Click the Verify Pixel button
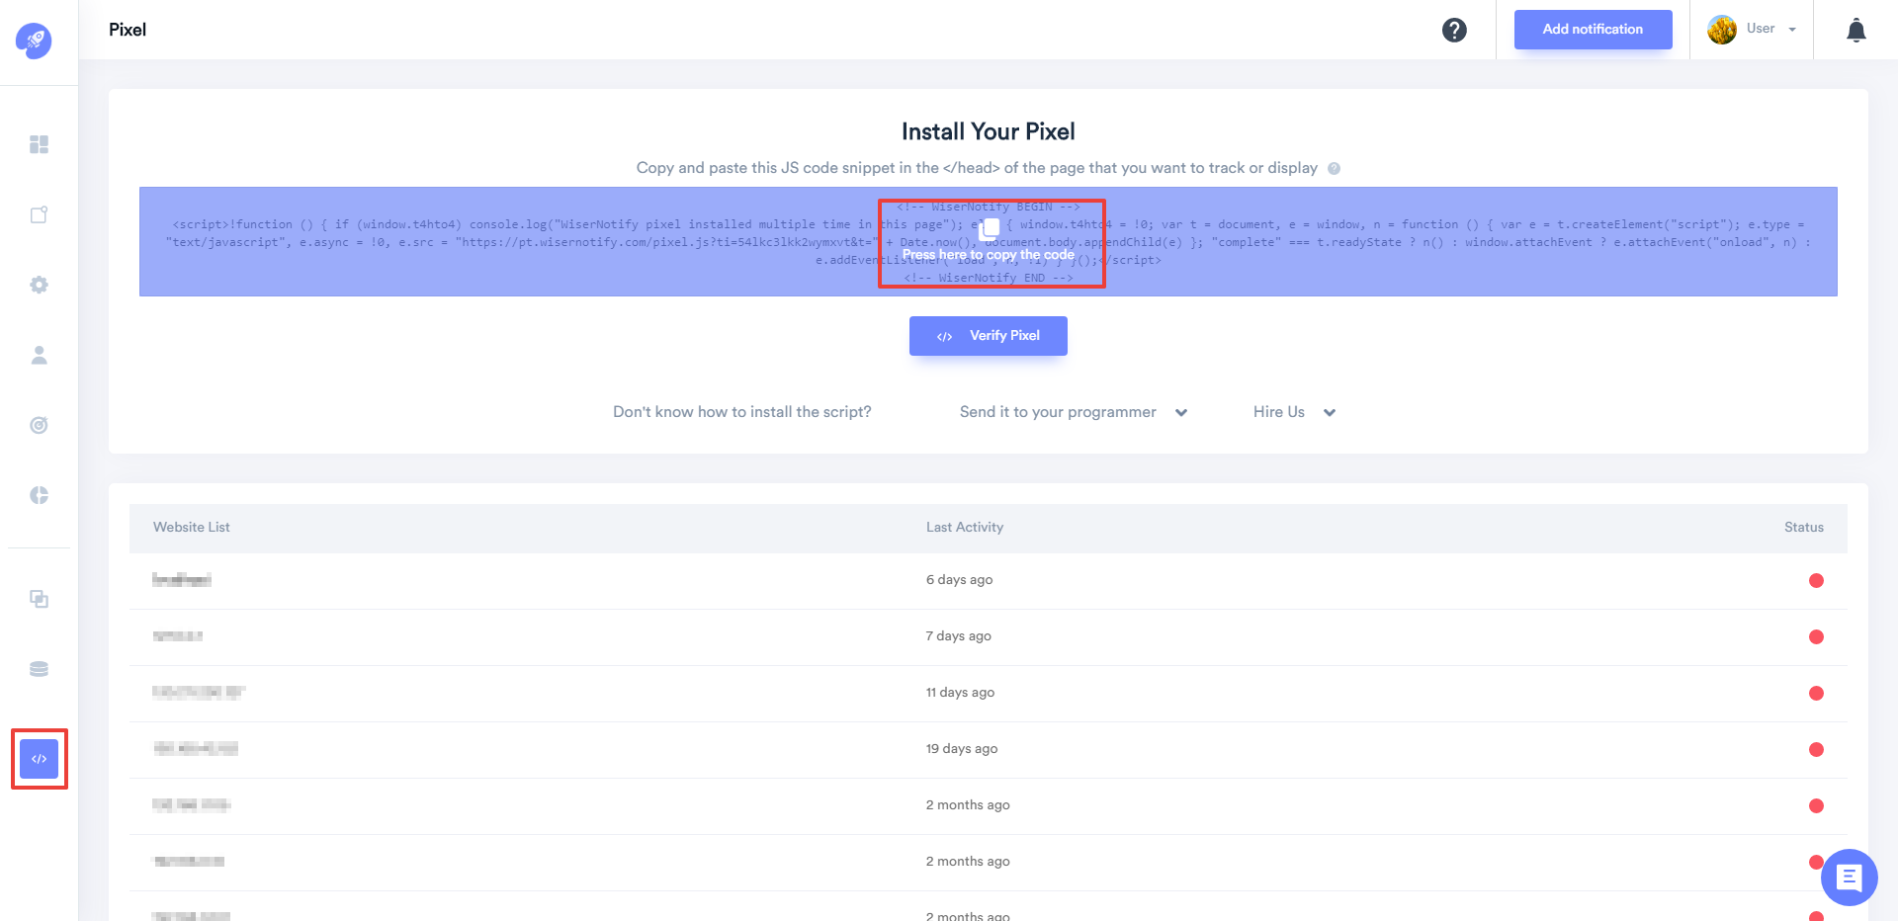 989,336
